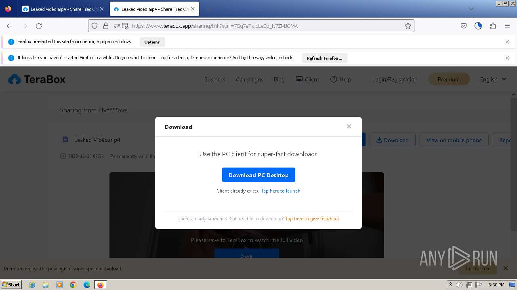
Task: Click the Refresh Firefox button
Action: [x=324, y=58]
